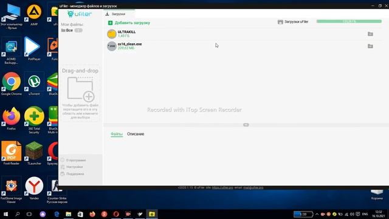
Task: Click uFiler icon on taskbar
Action: 152,214
